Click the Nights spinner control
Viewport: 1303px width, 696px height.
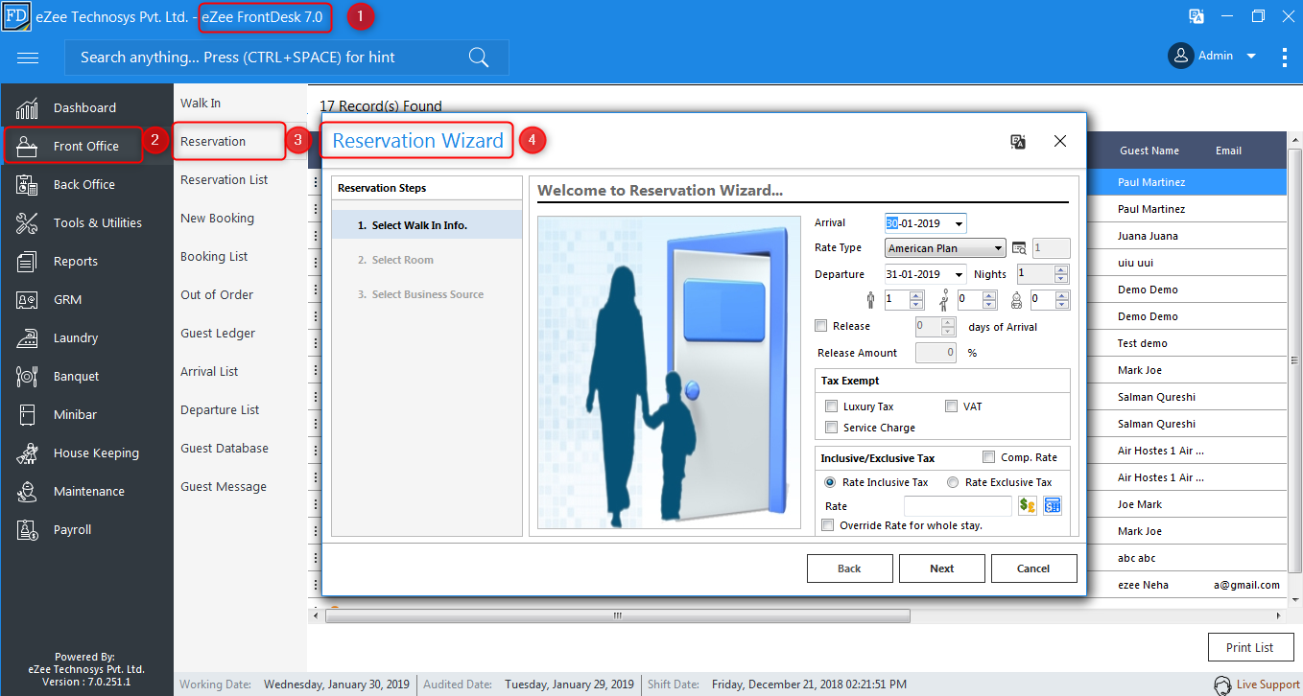pos(1061,274)
